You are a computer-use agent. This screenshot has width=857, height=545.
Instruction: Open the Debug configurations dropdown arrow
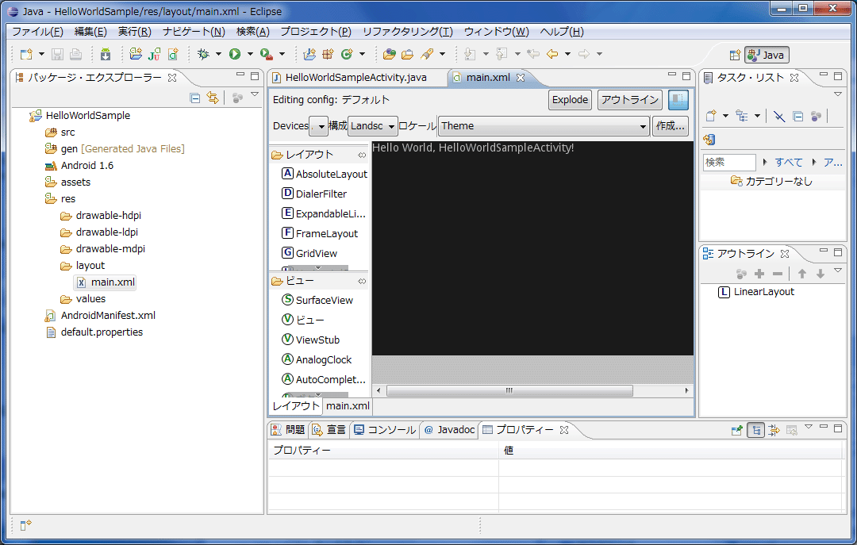[x=219, y=54]
